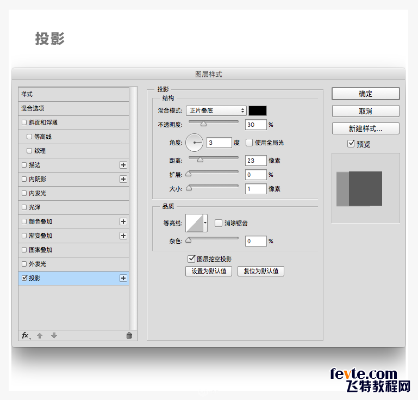418x400 pixels.
Task: Select the 样式 list entry
Action: point(73,94)
